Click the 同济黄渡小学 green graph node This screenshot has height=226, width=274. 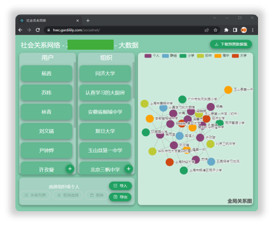pyautogui.click(x=220, y=123)
